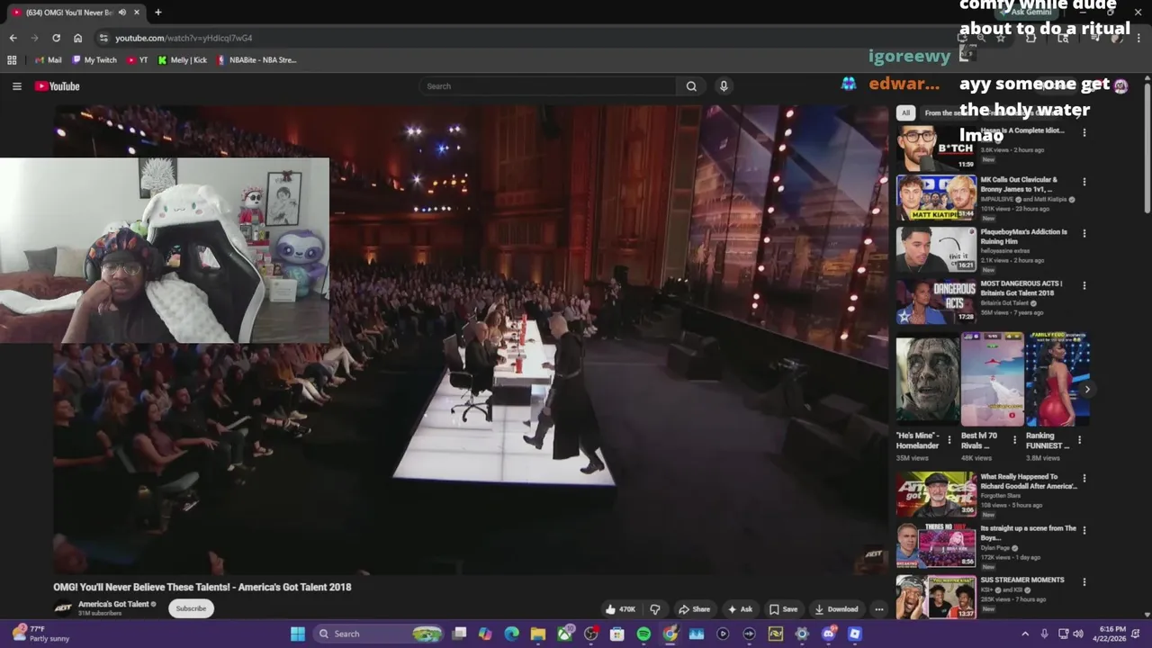Open the Ask button under the video
The height and width of the screenshot is (648, 1152).
click(x=740, y=609)
